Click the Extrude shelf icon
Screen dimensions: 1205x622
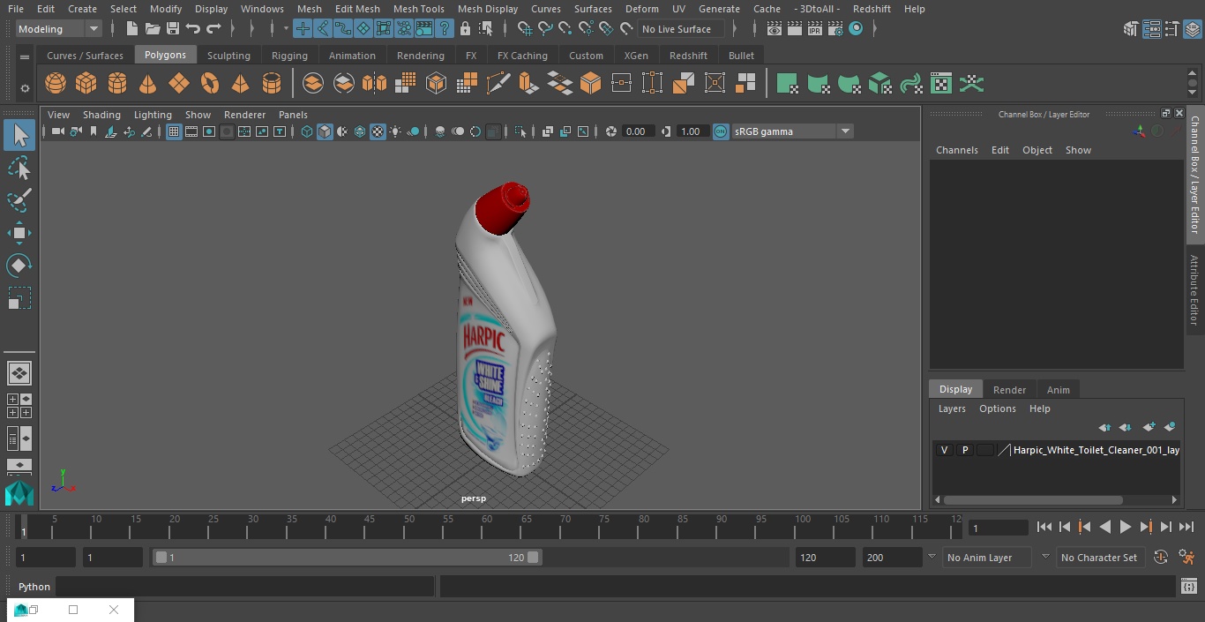[528, 84]
